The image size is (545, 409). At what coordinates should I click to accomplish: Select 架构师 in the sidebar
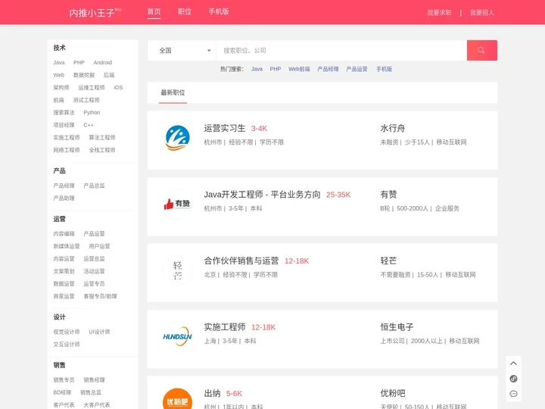point(61,88)
